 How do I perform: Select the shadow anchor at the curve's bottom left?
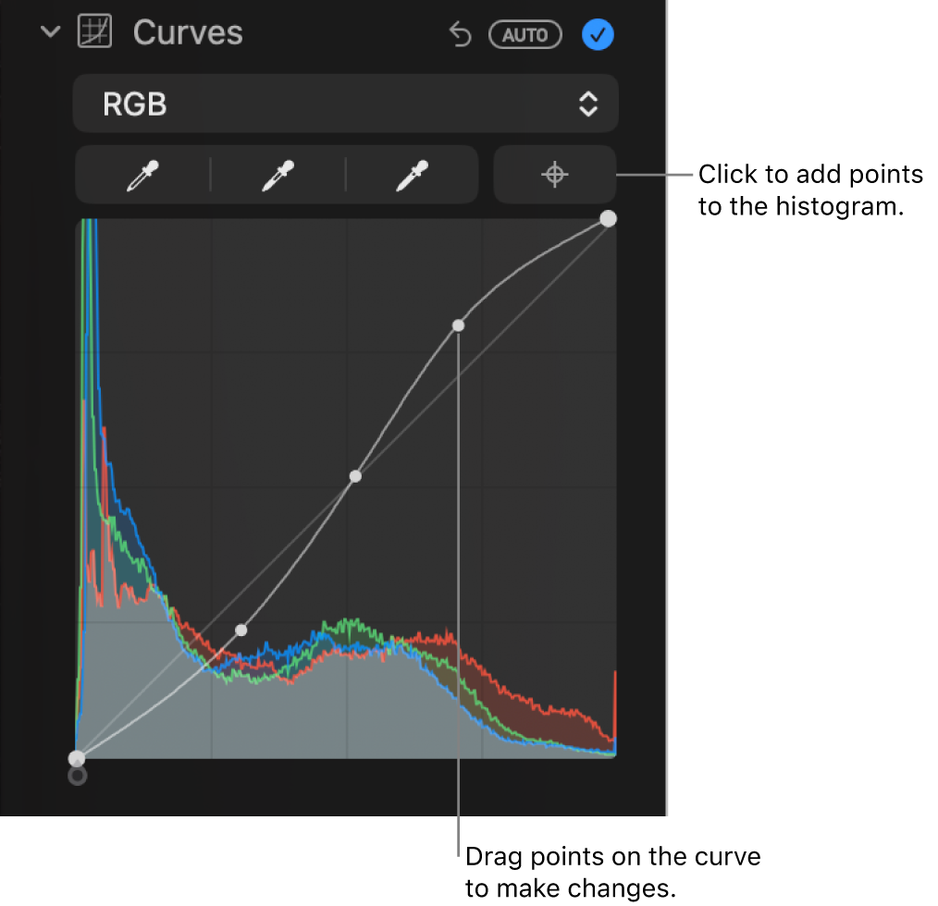pos(77,758)
